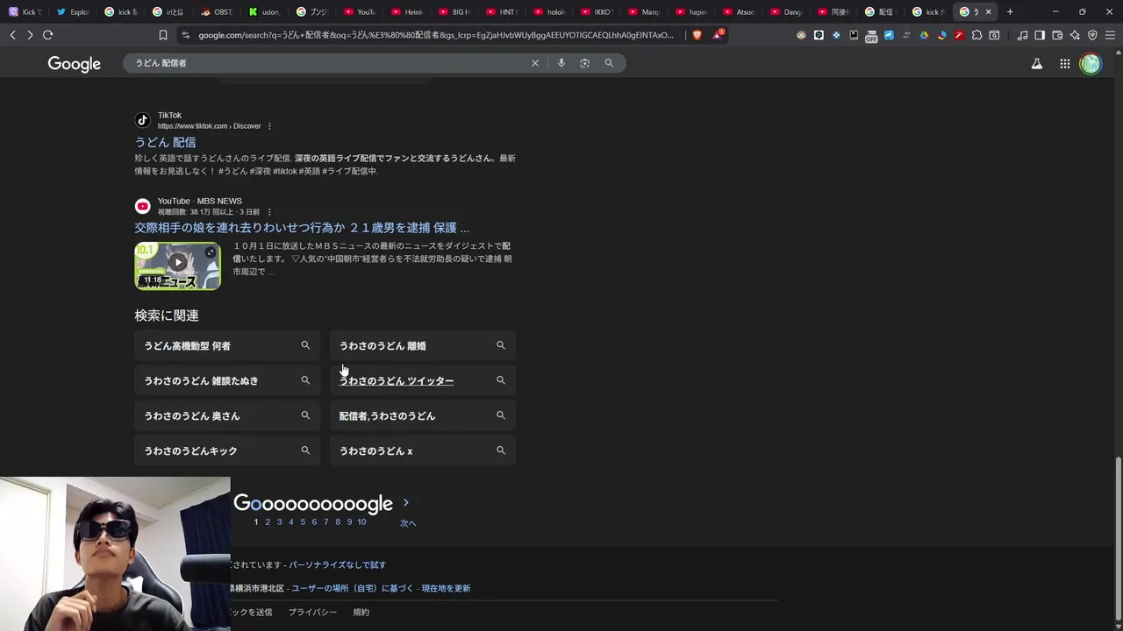This screenshot has height=631, width=1123.
Task: Start voice search with microphone icon
Action: tap(561, 63)
